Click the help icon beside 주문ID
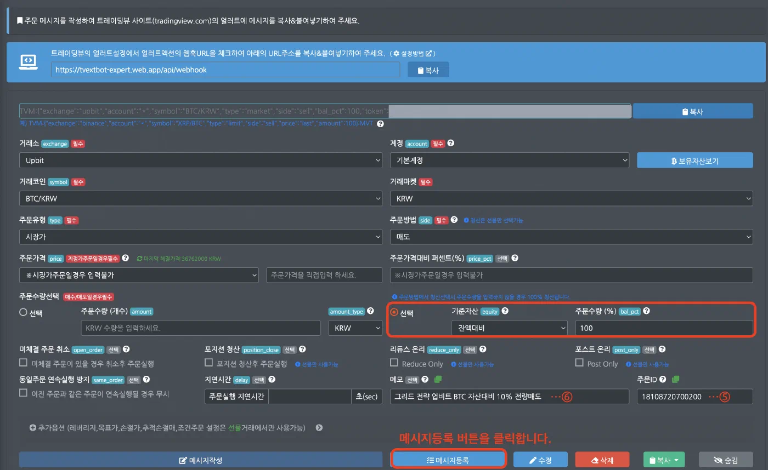Viewport: 768px width, 470px height. [x=663, y=379]
